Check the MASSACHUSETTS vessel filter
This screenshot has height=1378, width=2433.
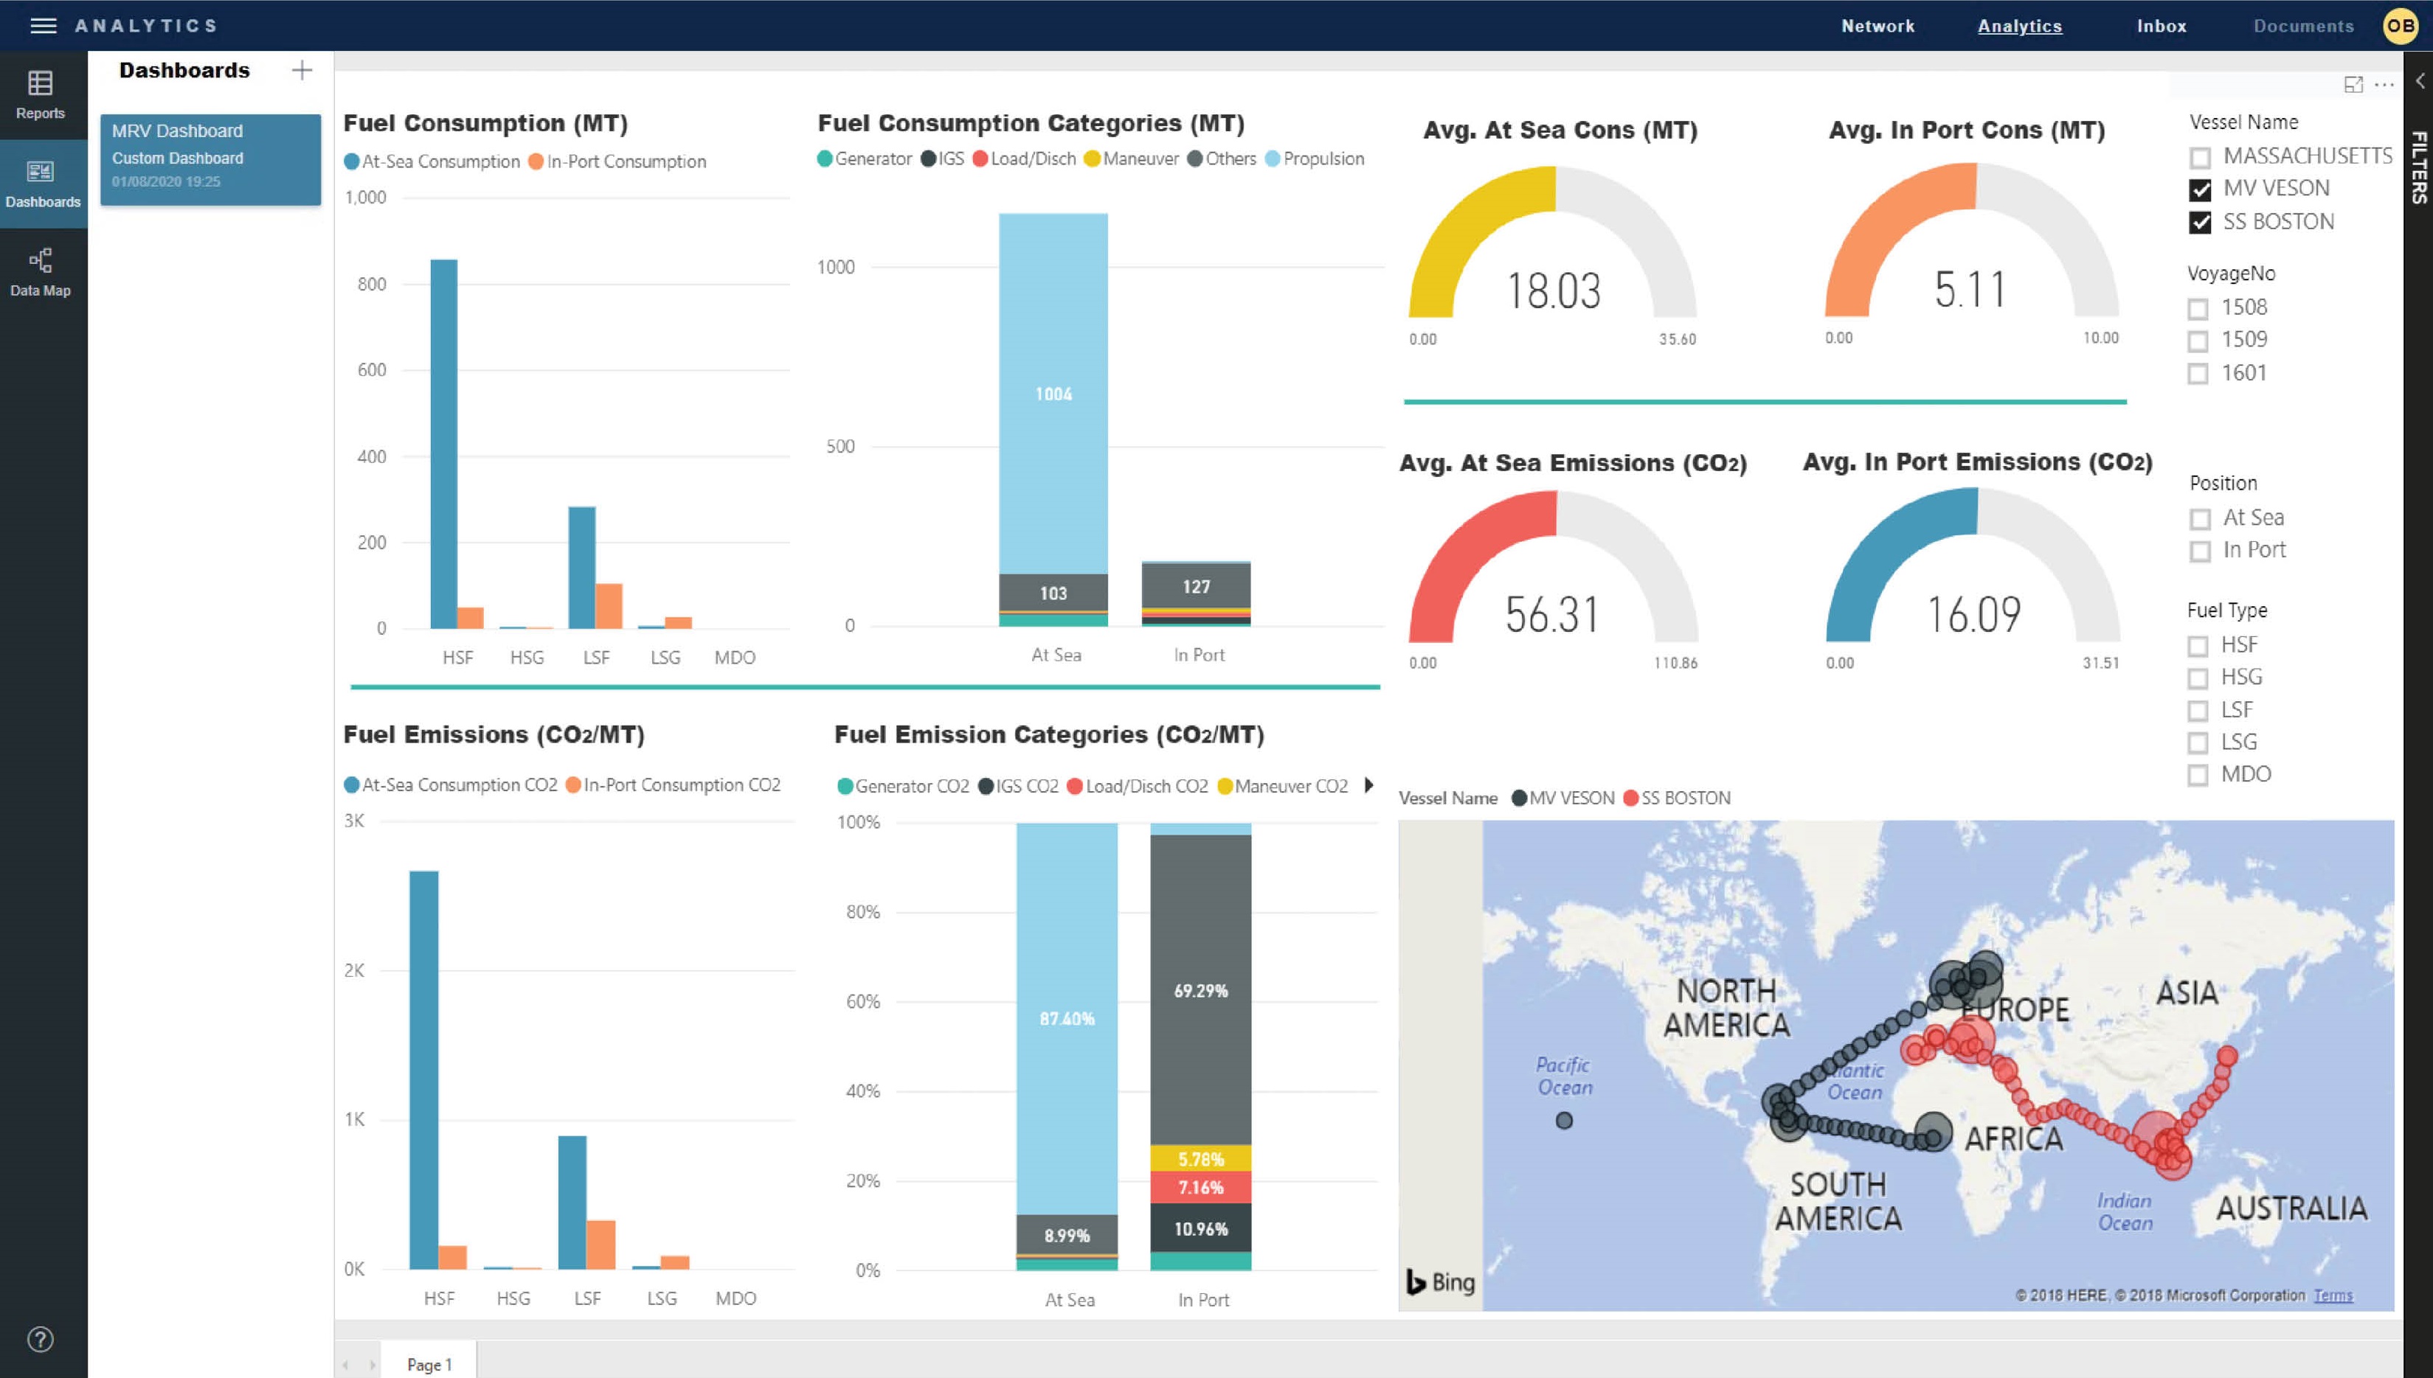pos(2199,156)
